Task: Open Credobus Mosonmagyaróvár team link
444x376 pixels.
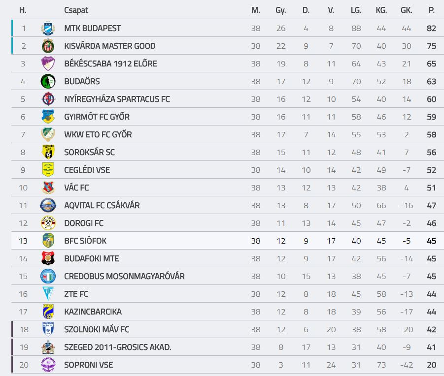Action: 124,276
